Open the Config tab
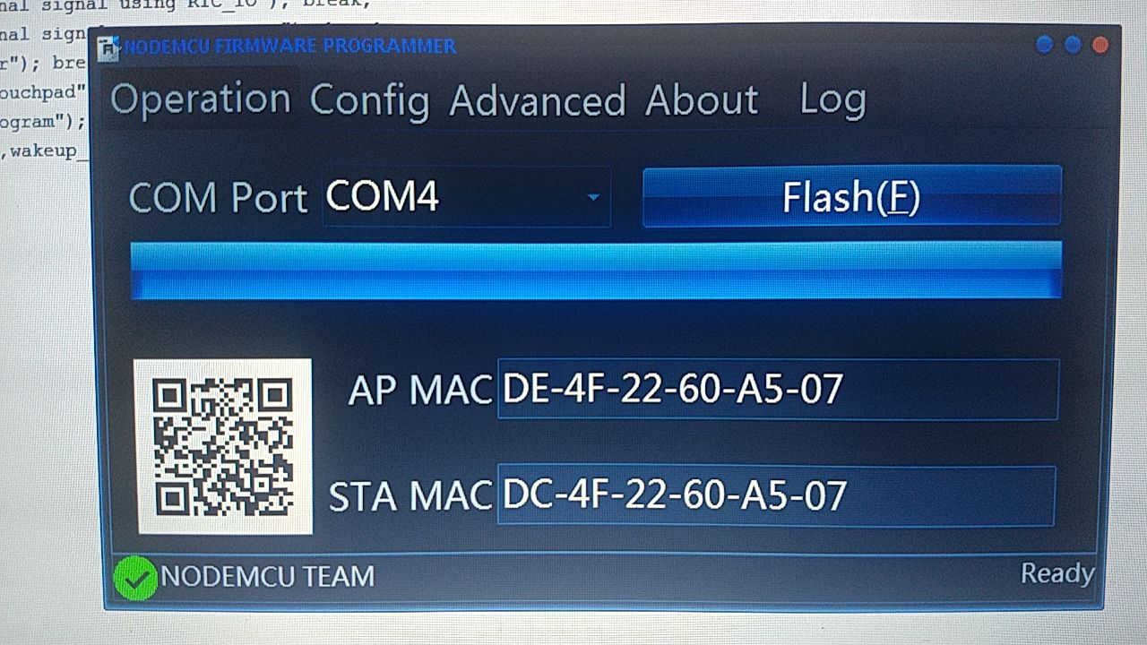1147x645 pixels. [x=370, y=100]
